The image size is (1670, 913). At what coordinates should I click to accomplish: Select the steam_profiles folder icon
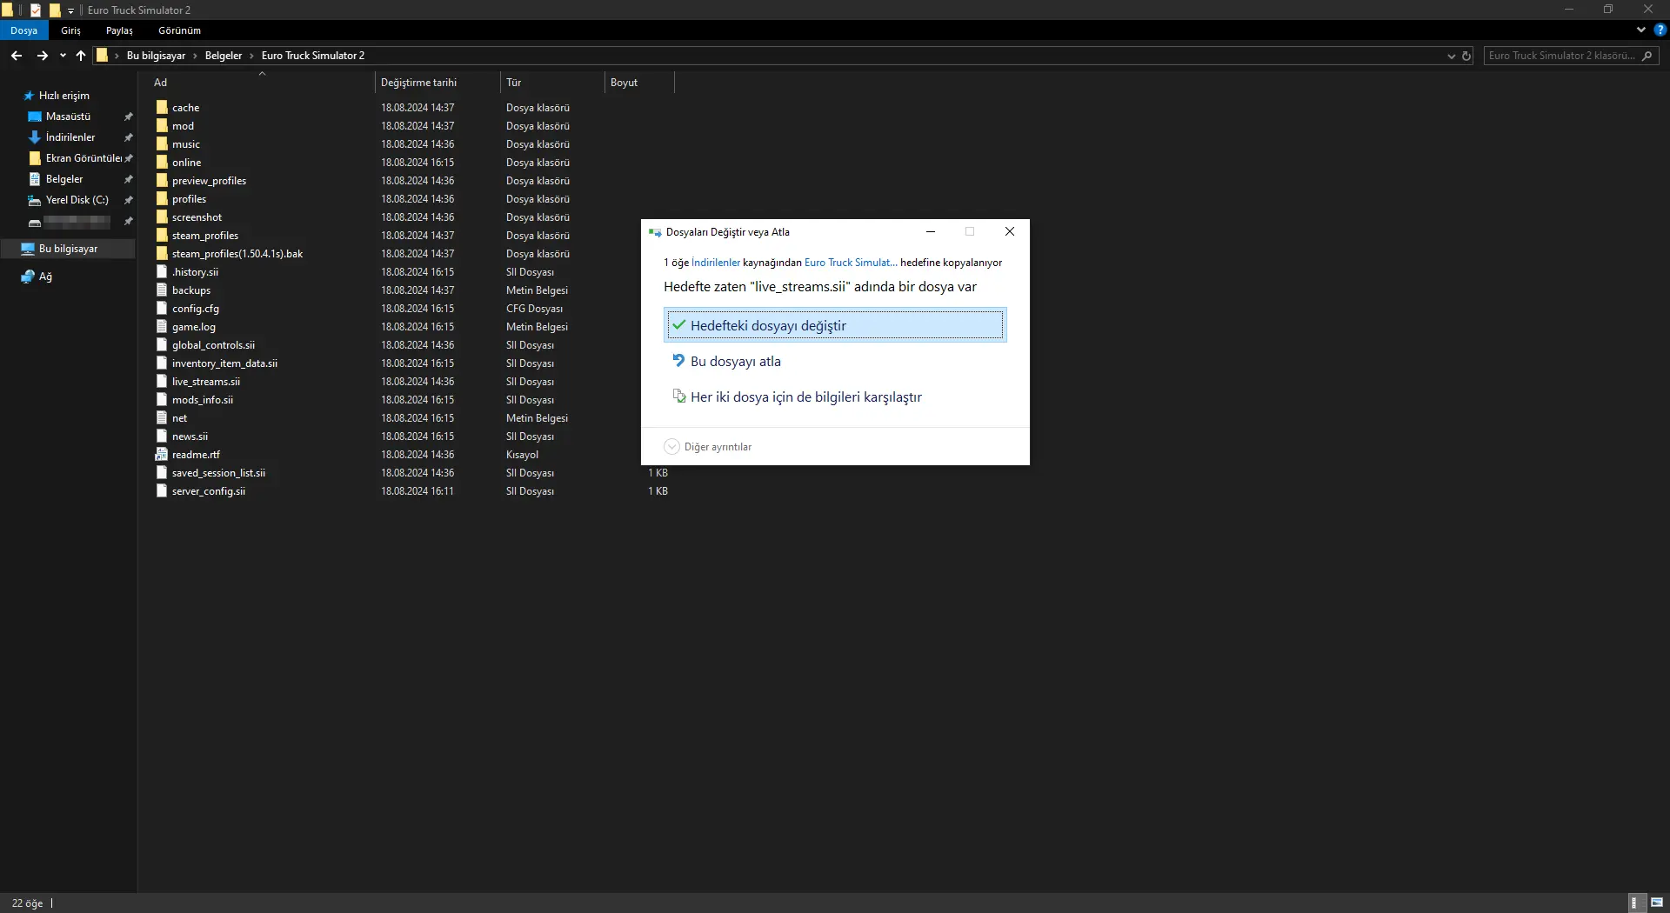[x=162, y=236]
